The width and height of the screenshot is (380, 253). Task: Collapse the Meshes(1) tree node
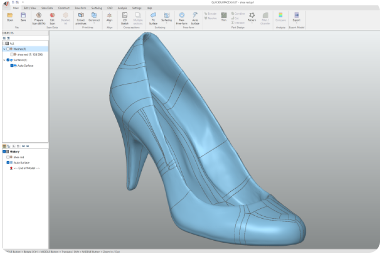click(x=4, y=49)
